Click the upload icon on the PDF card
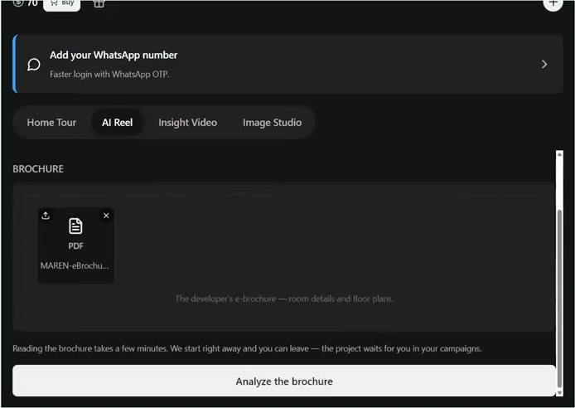The image size is (575, 408). tap(46, 216)
